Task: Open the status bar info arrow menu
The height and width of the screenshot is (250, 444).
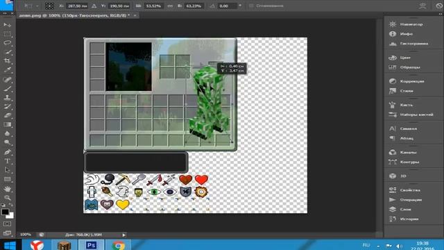Action: tap(123, 235)
